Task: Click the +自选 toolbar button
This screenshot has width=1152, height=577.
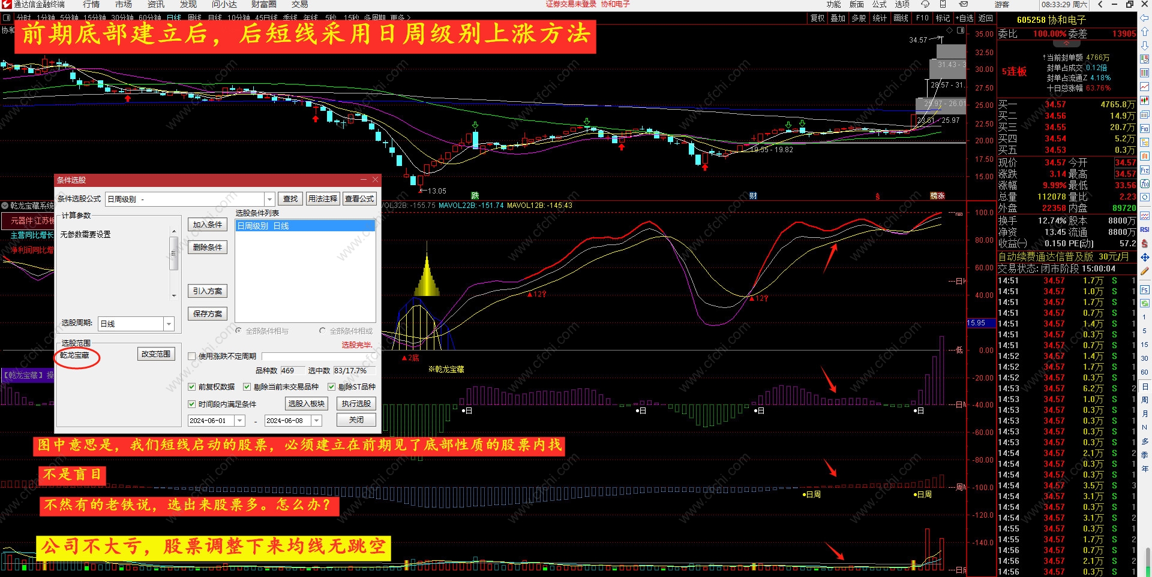Action: [x=965, y=18]
